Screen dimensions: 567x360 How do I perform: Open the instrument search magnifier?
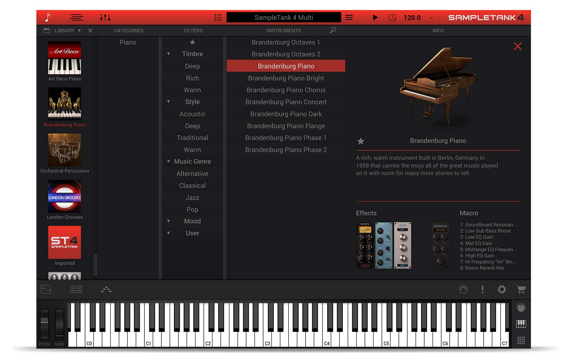tap(333, 30)
